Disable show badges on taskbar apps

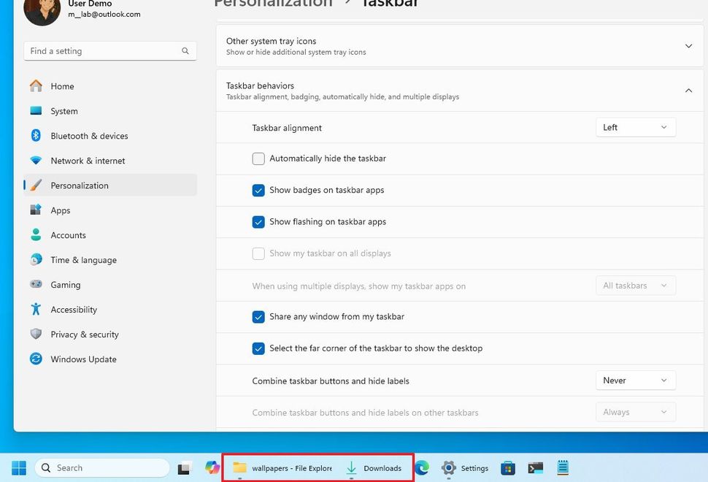coord(258,190)
